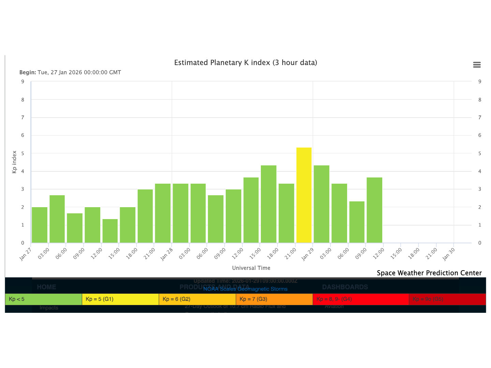Screen dimensions: 491x368
Task: Click the green Kp < 5 legend swatch
Action: [x=44, y=299]
